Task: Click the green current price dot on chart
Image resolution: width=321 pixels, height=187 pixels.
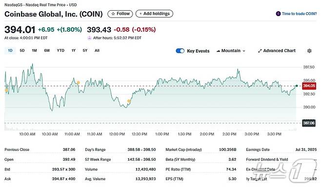Action: coord(297,86)
